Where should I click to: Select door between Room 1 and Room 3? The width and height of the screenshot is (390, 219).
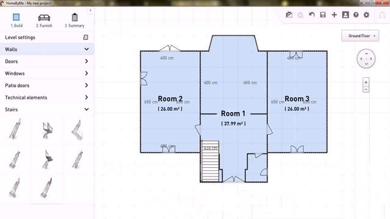[x=270, y=130]
